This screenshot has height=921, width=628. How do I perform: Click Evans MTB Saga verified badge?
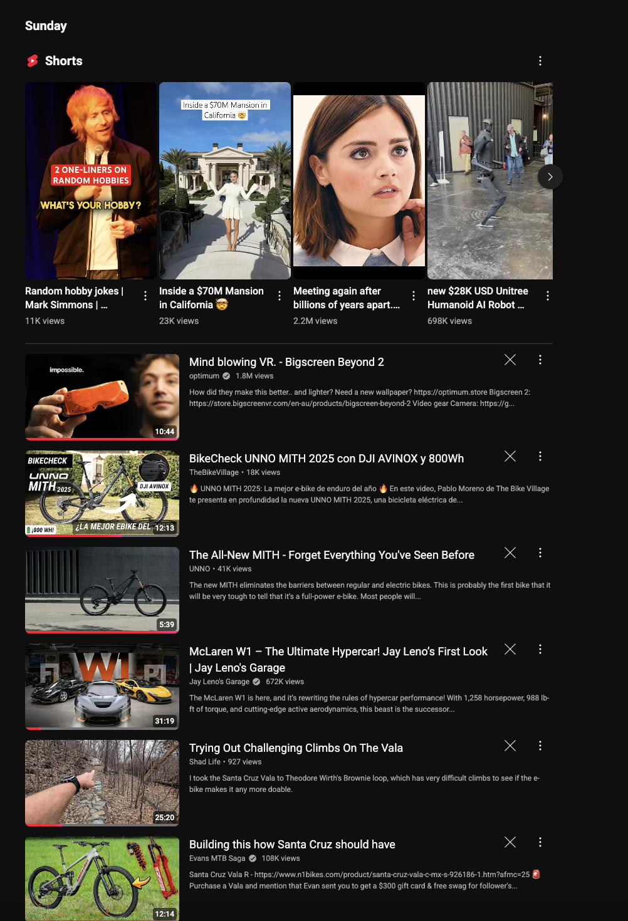click(x=253, y=858)
